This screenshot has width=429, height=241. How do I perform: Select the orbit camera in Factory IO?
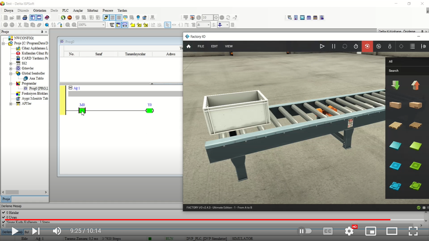(367, 46)
